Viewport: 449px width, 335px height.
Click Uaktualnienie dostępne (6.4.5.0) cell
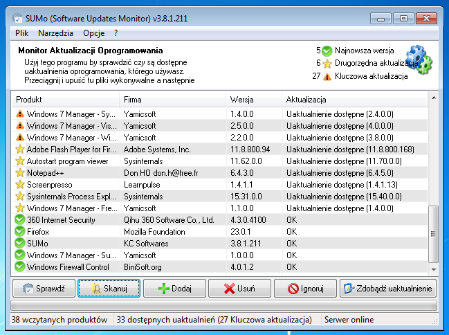[340, 173]
